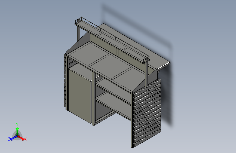The height and width of the screenshot is (153, 236).
Task: Select the cabinet door face on the model
Action: point(79,96)
